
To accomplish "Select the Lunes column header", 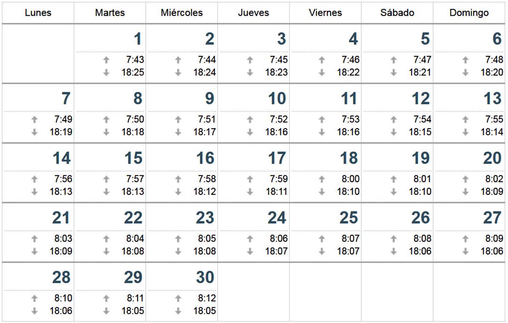I will click(38, 13).
